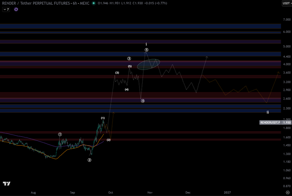The height and width of the screenshot is (196, 292).
Task: Click 7.000 on the price axis
Action: [x=287, y=19]
